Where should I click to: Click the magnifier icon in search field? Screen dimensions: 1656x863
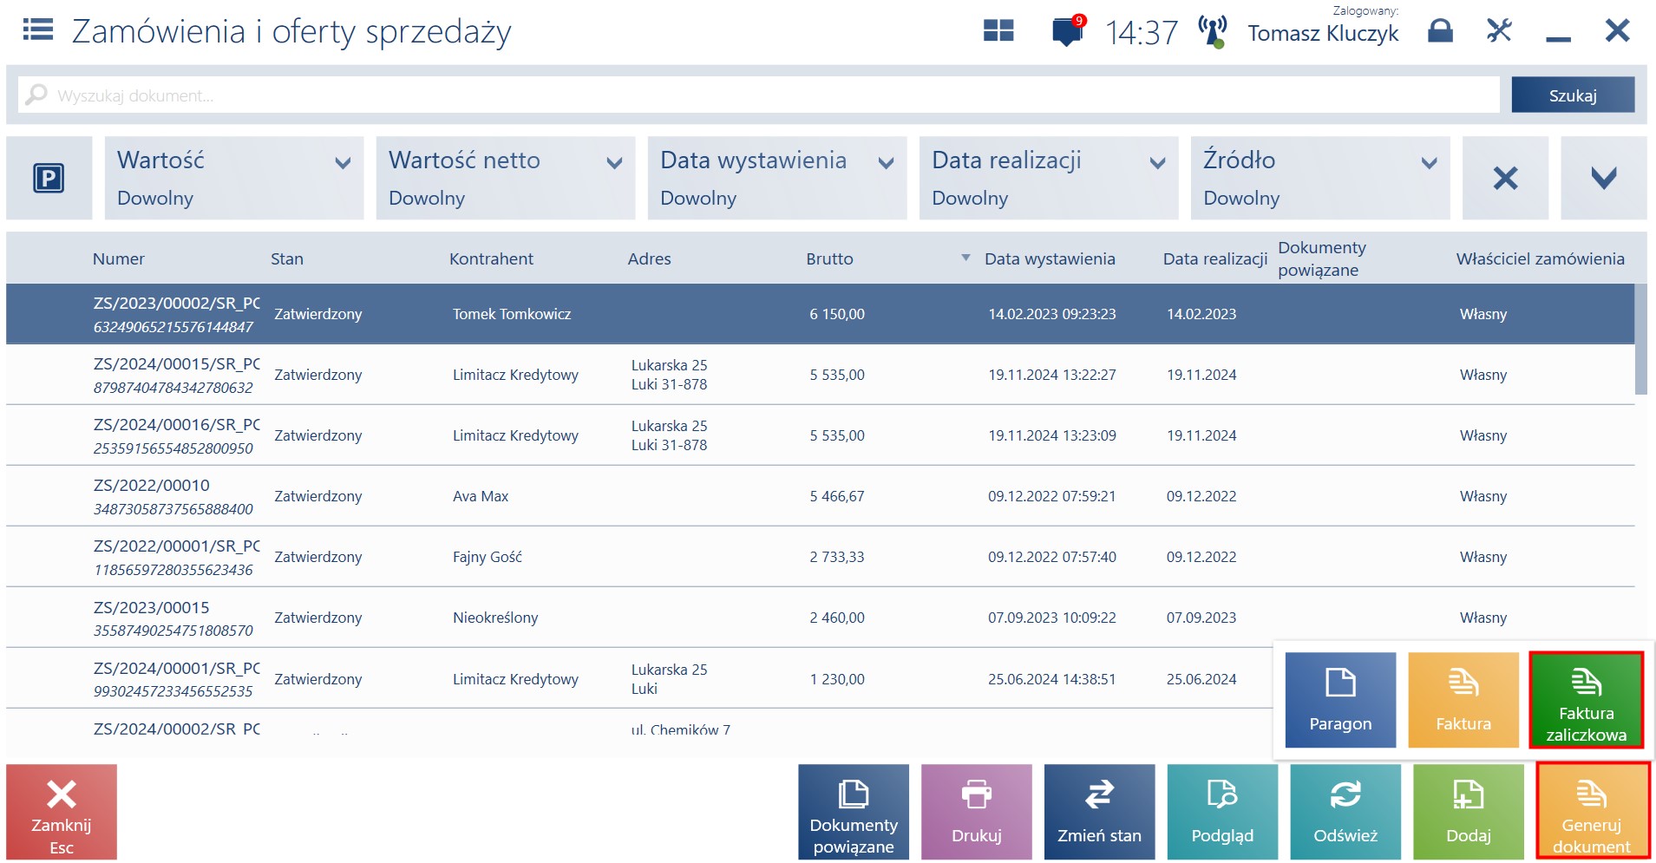36,95
